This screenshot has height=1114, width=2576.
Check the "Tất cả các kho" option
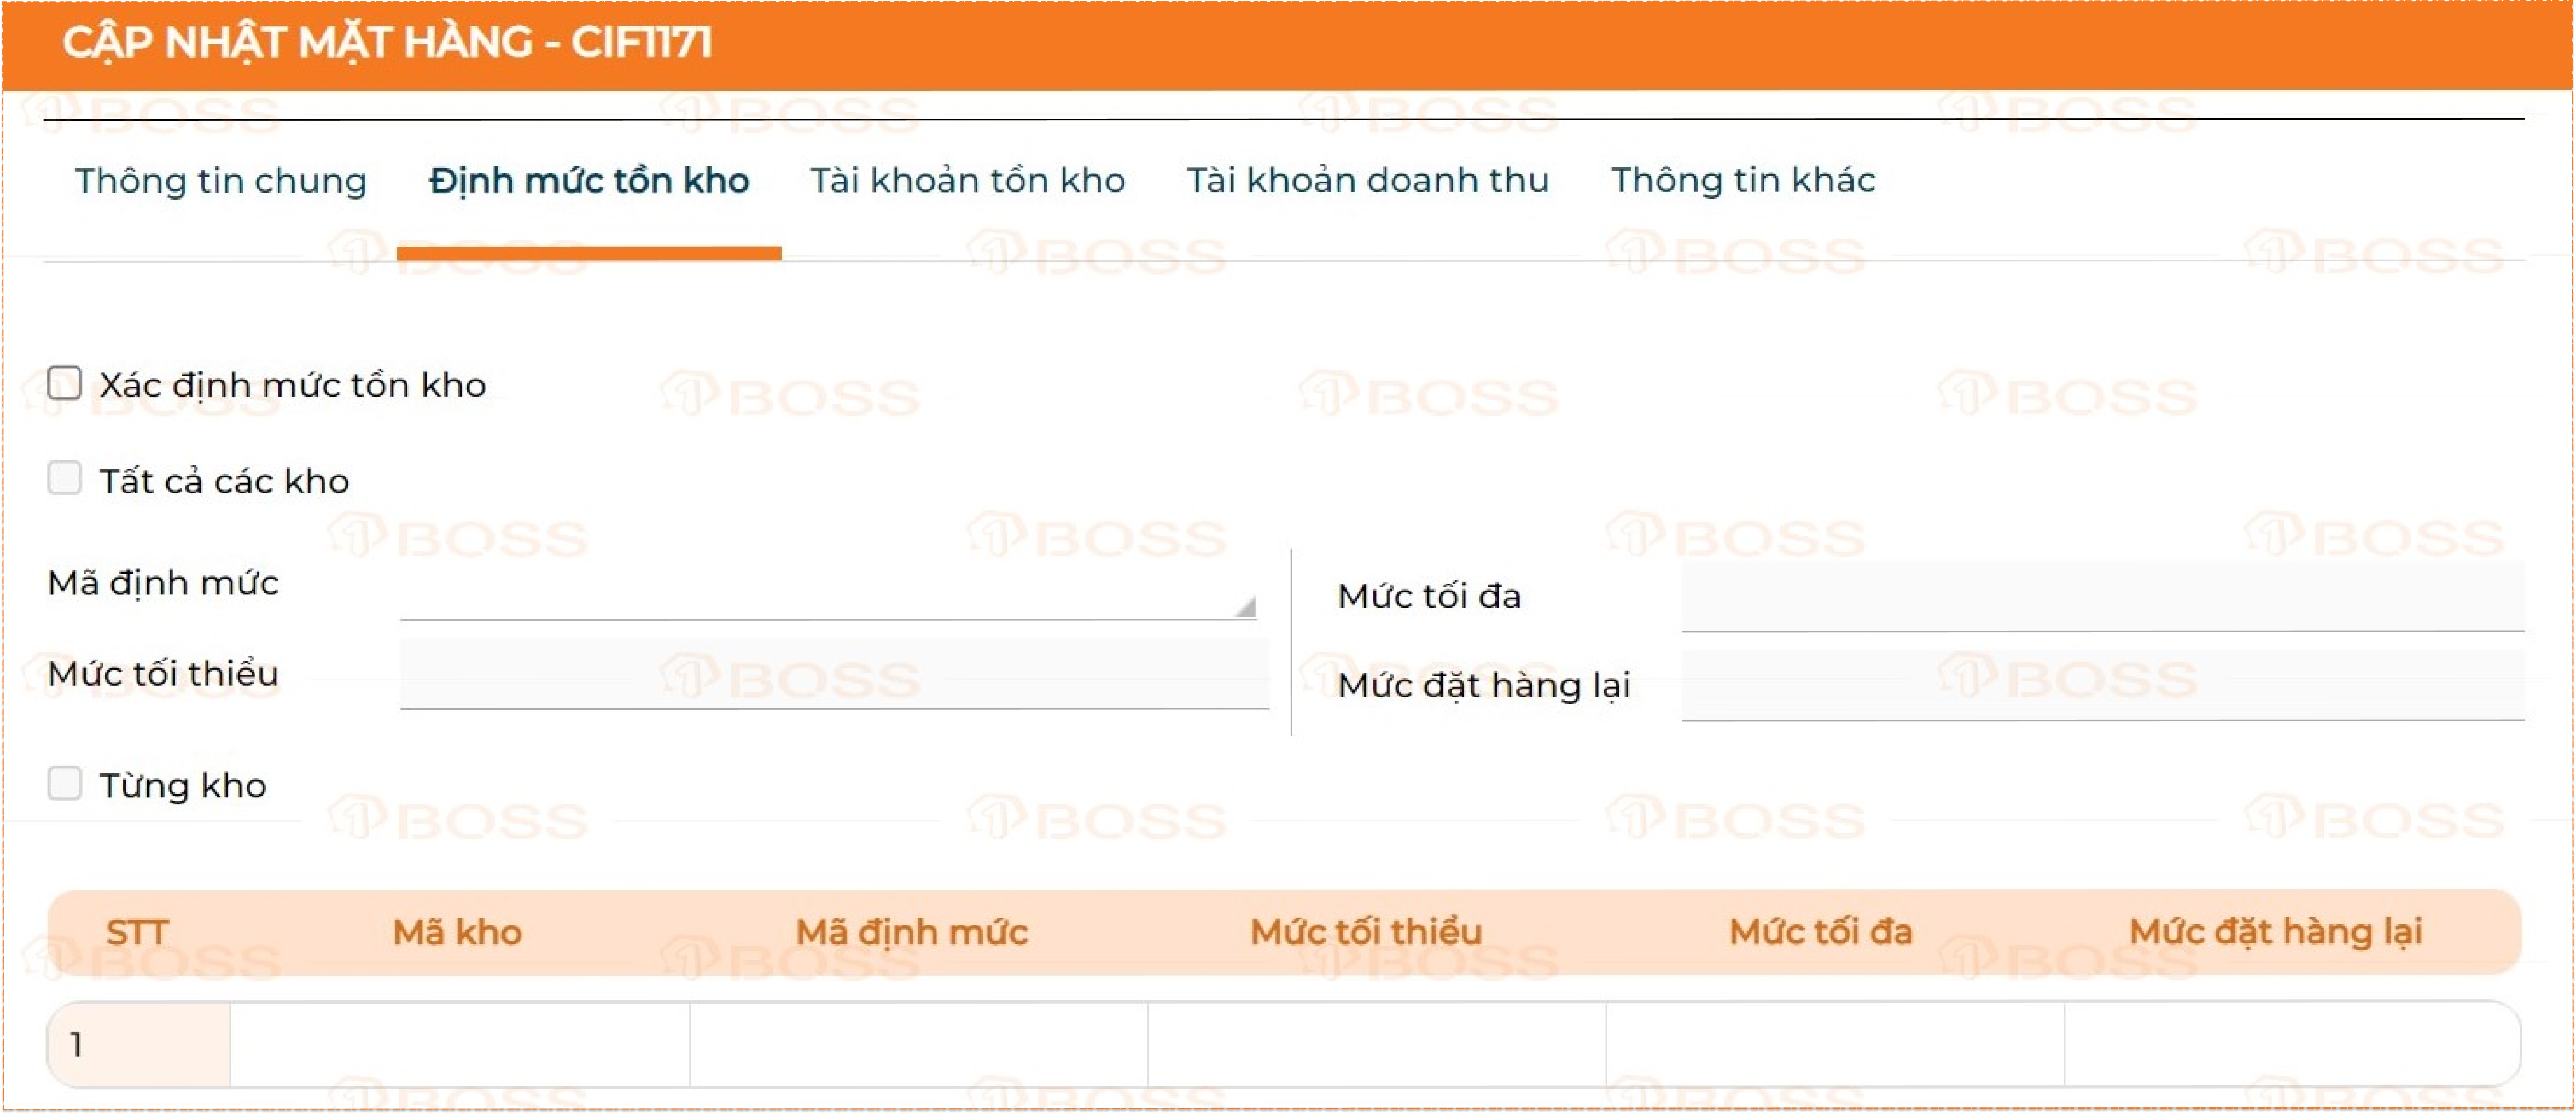(x=66, y=479)
